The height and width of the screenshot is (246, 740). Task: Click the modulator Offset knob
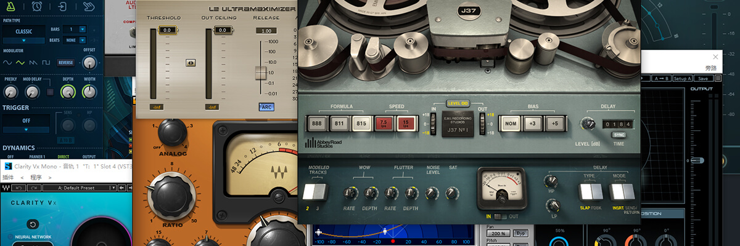tap(90, 62)
